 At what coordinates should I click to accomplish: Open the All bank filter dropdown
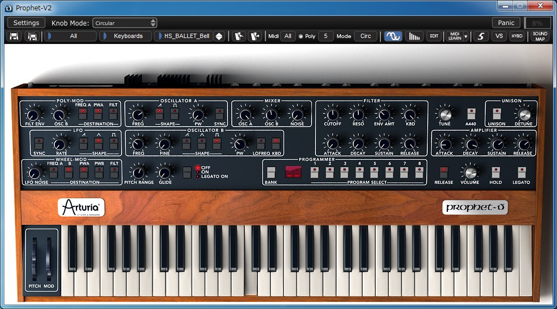[x=71, y=36]
